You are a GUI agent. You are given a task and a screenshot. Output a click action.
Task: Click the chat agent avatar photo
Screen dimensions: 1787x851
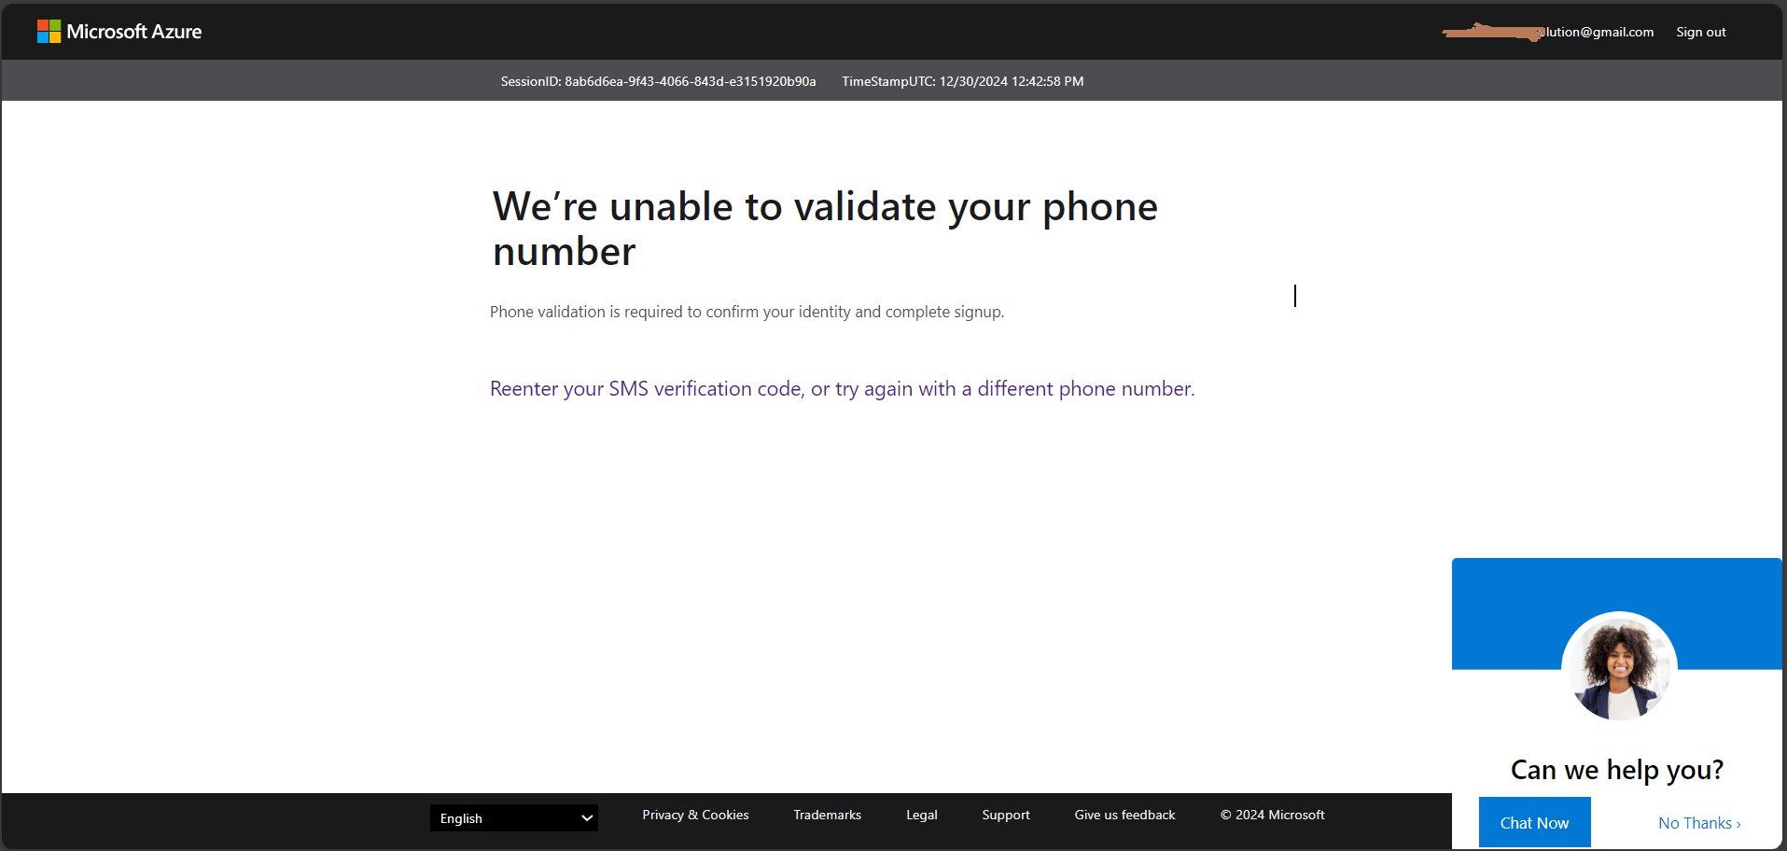point(1618,666)
